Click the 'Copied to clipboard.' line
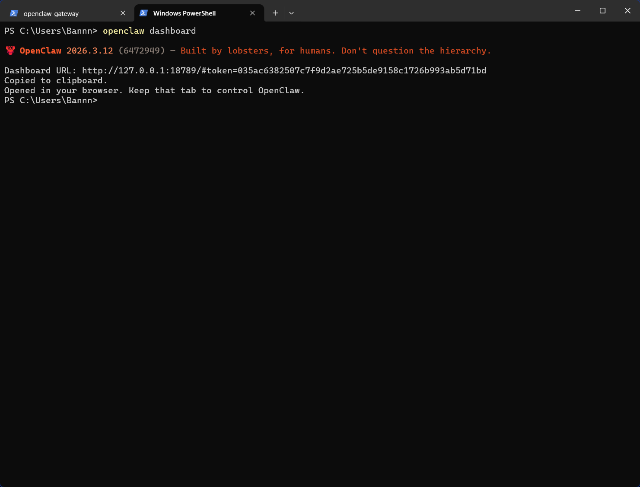 tap(55, 80)
